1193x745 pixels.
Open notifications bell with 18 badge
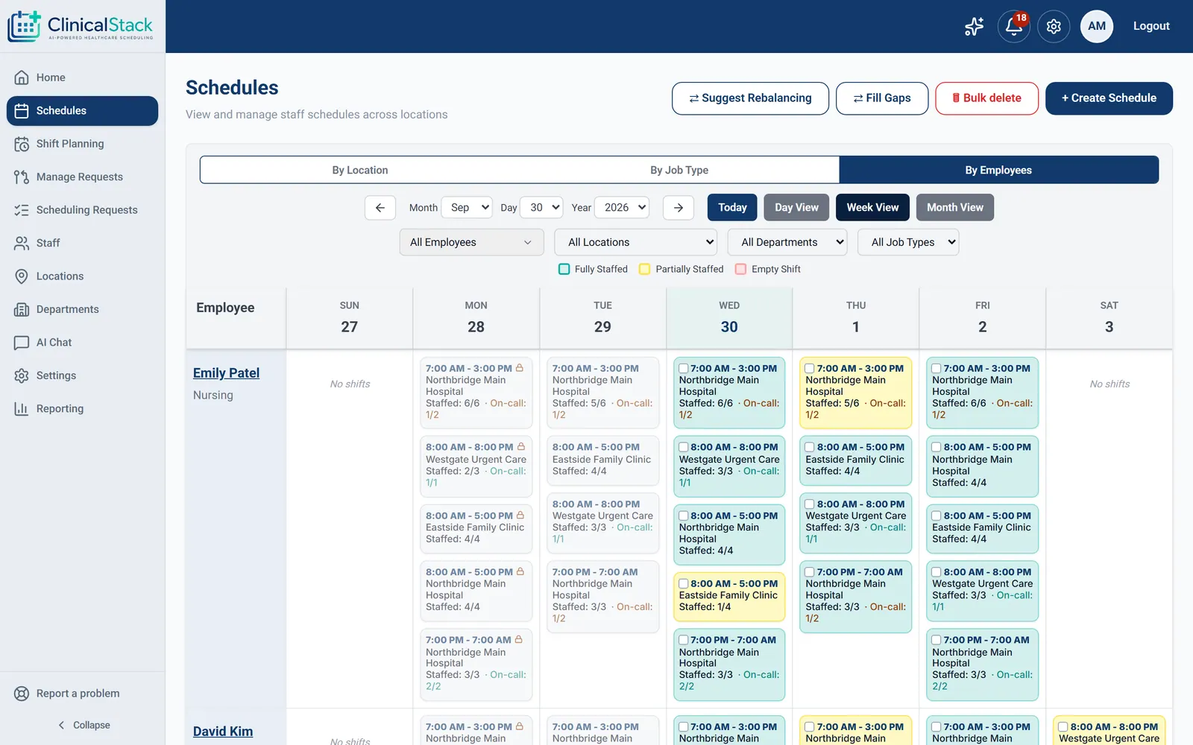tap(1013, 26)
